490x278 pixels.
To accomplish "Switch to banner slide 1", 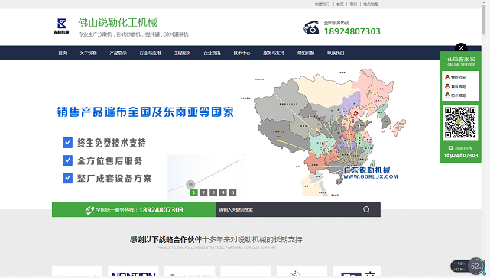I will (x=193, y=192).
